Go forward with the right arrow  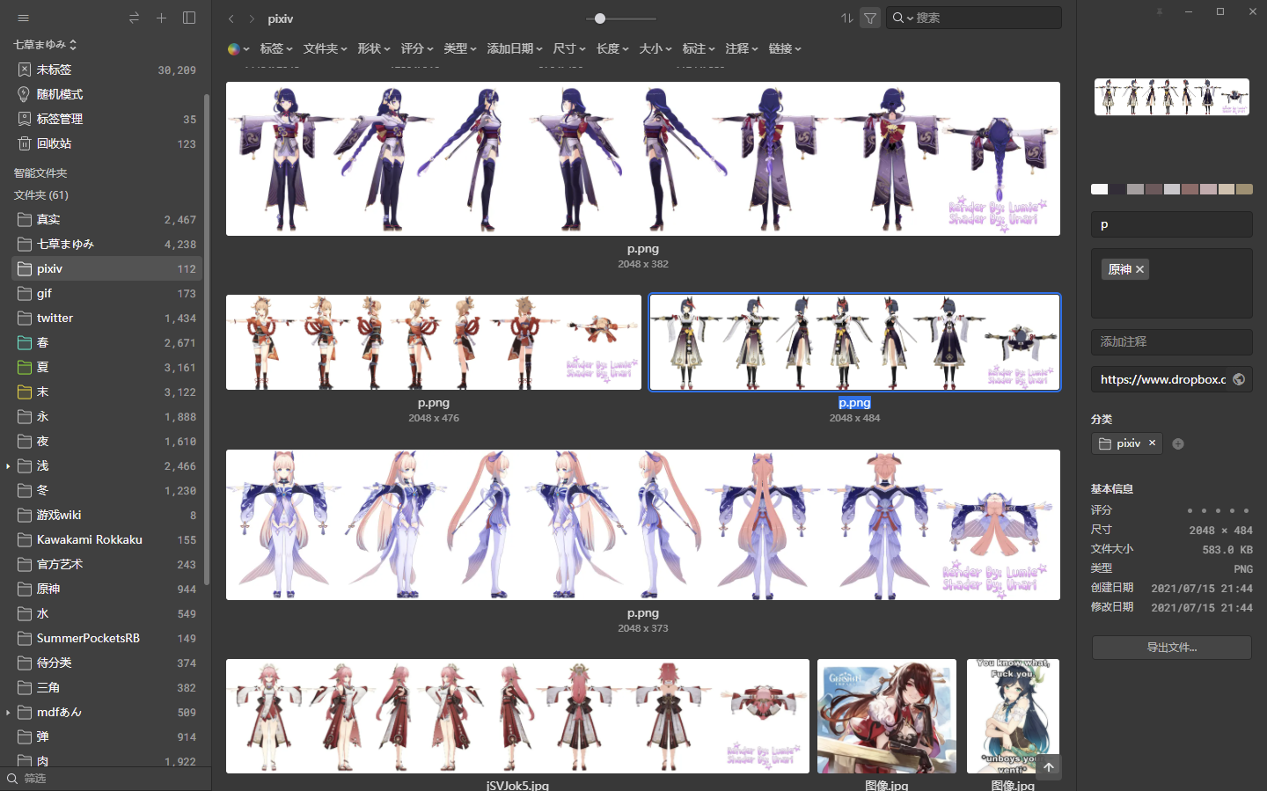tap(252, 18)
